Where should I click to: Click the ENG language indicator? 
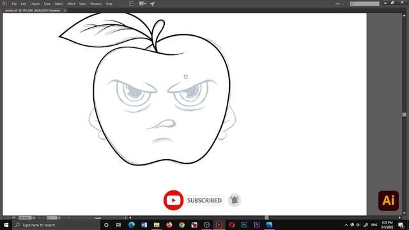(x=374, y=225)
